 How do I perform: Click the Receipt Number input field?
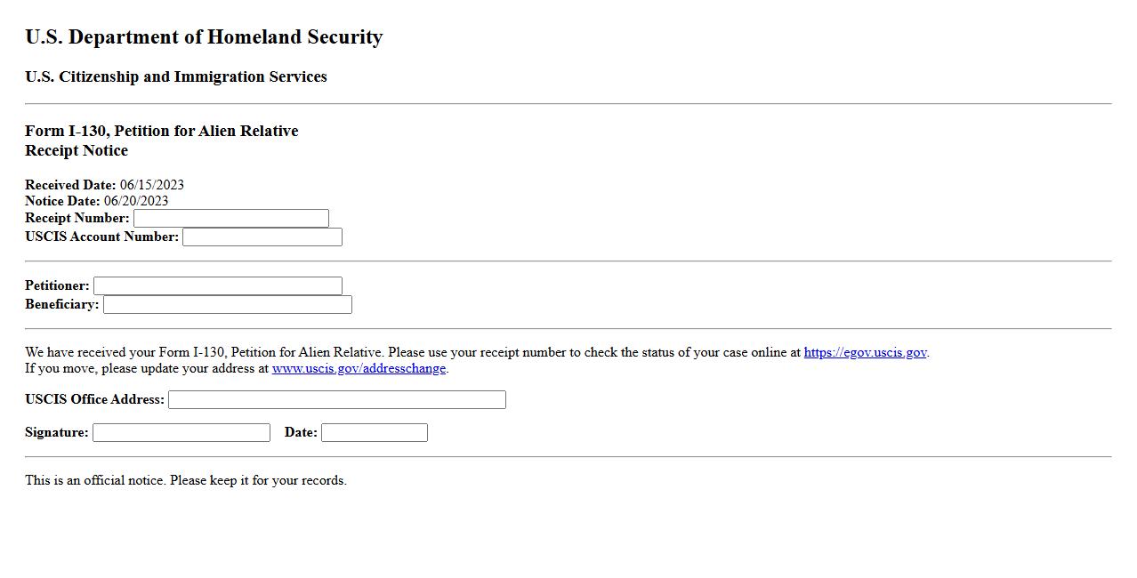coord(231,219)
